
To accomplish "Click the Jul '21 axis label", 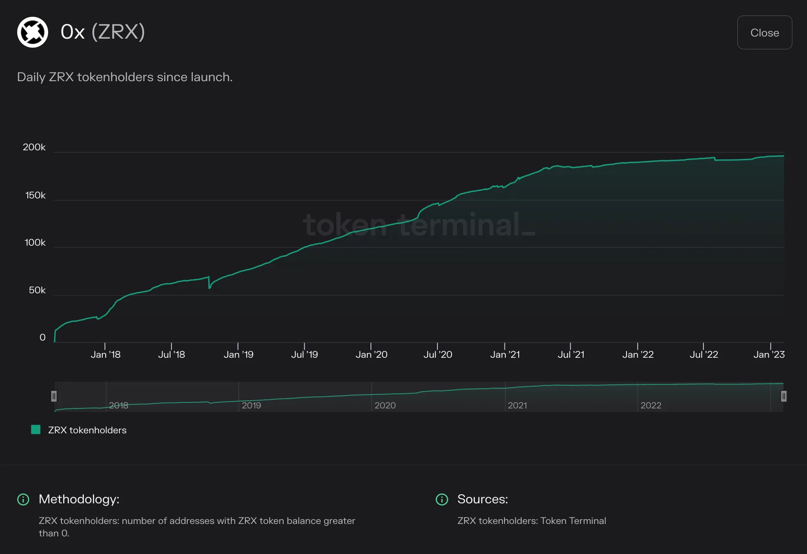I will 571,354.
